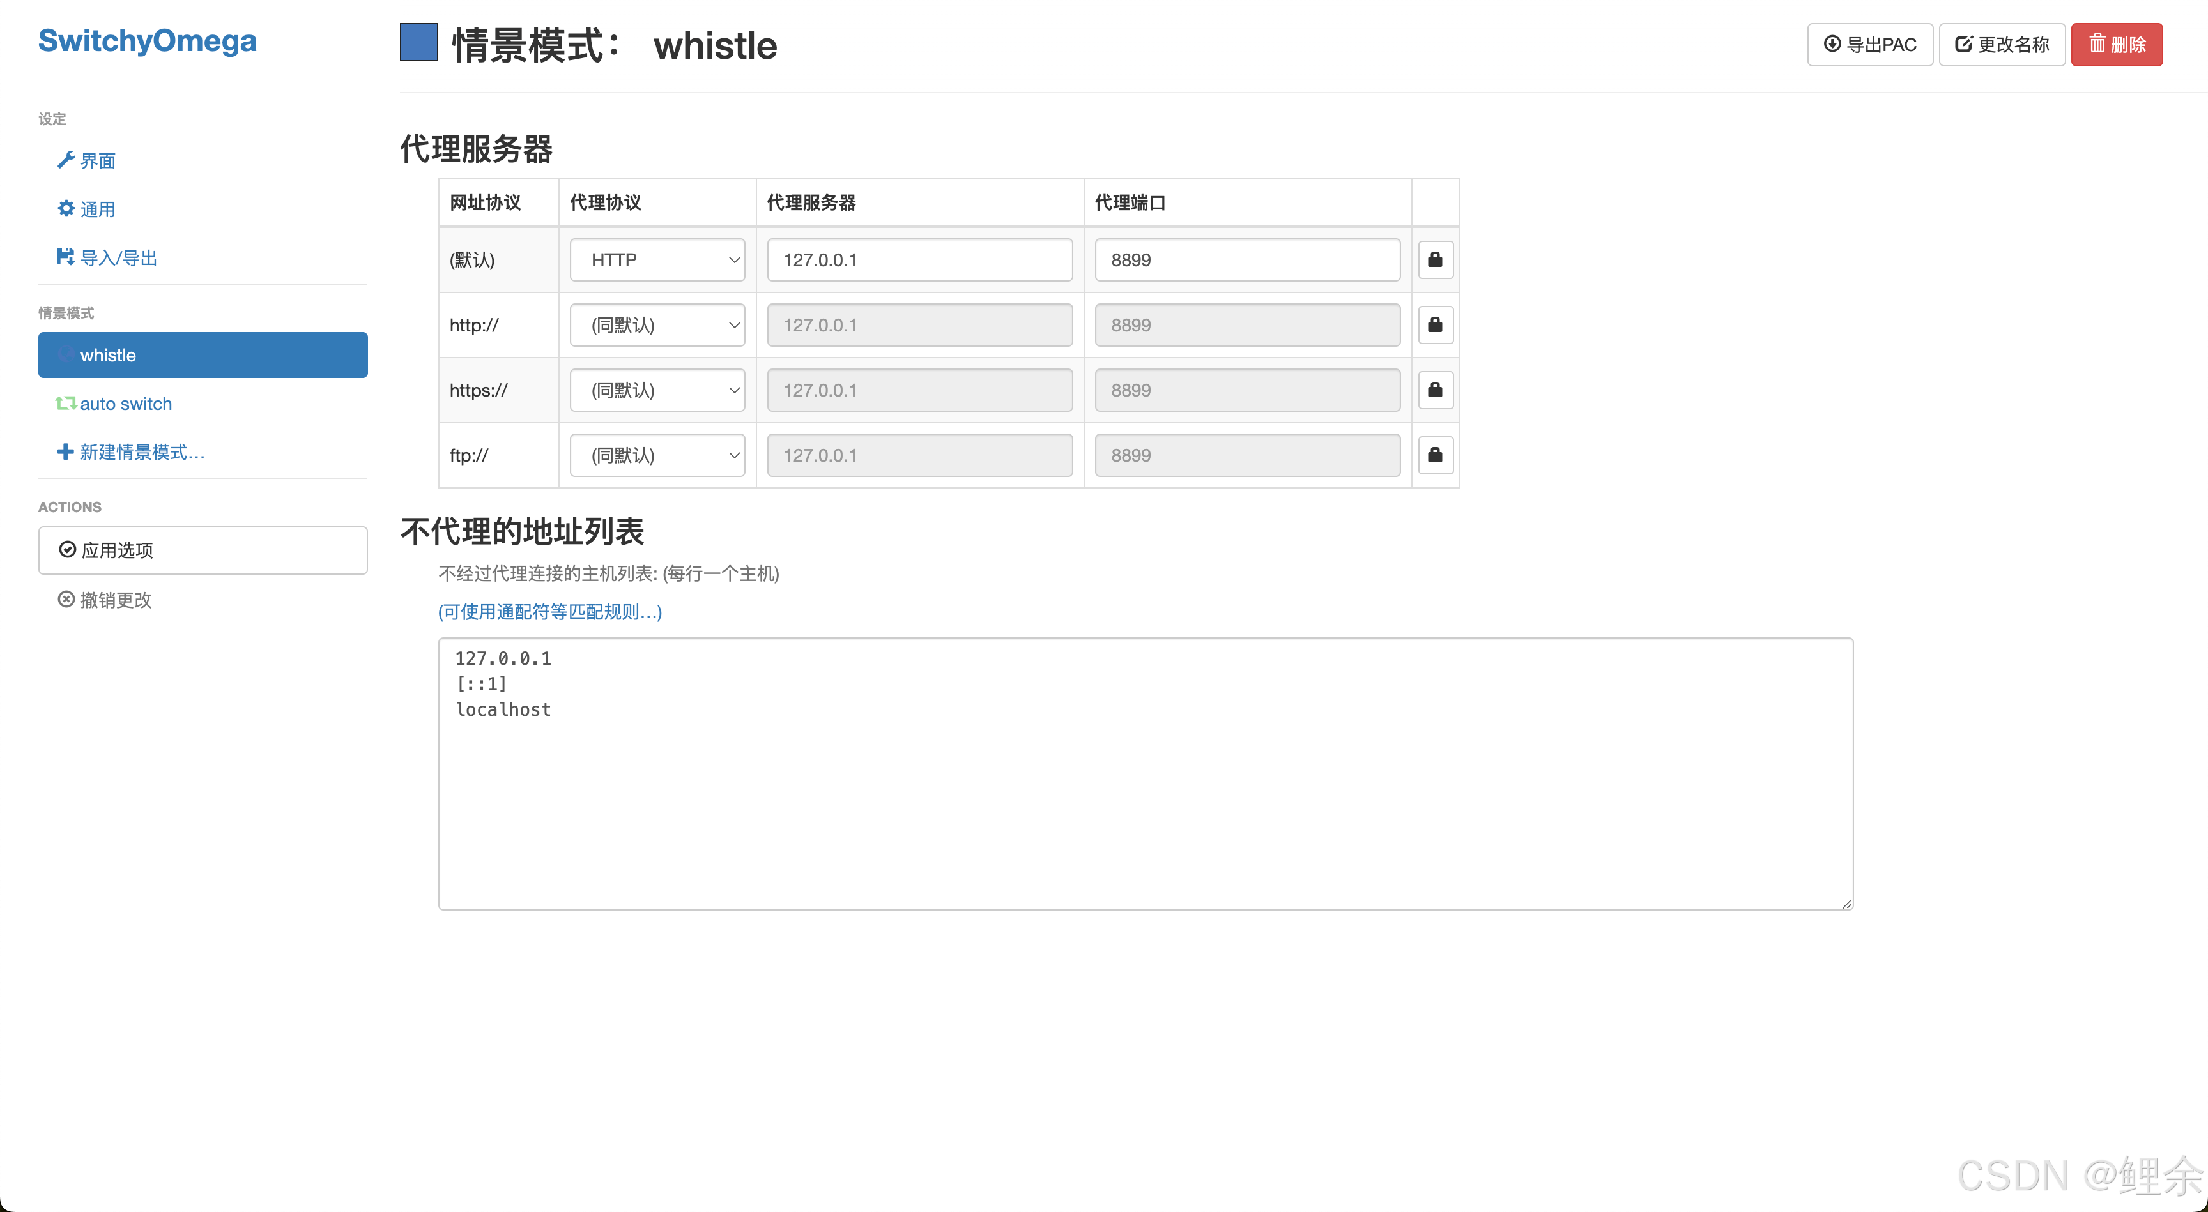Click the lock icon for http:// row
Screen dimensions: 2208x1212
click(1435, 324)
